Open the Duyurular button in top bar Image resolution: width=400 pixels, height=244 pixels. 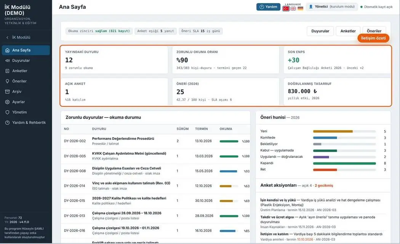[320, 31]
